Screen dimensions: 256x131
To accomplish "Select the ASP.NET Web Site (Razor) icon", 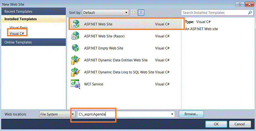I will 75,36.
